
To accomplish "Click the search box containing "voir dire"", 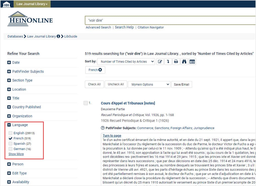I will tap(170, 20).
